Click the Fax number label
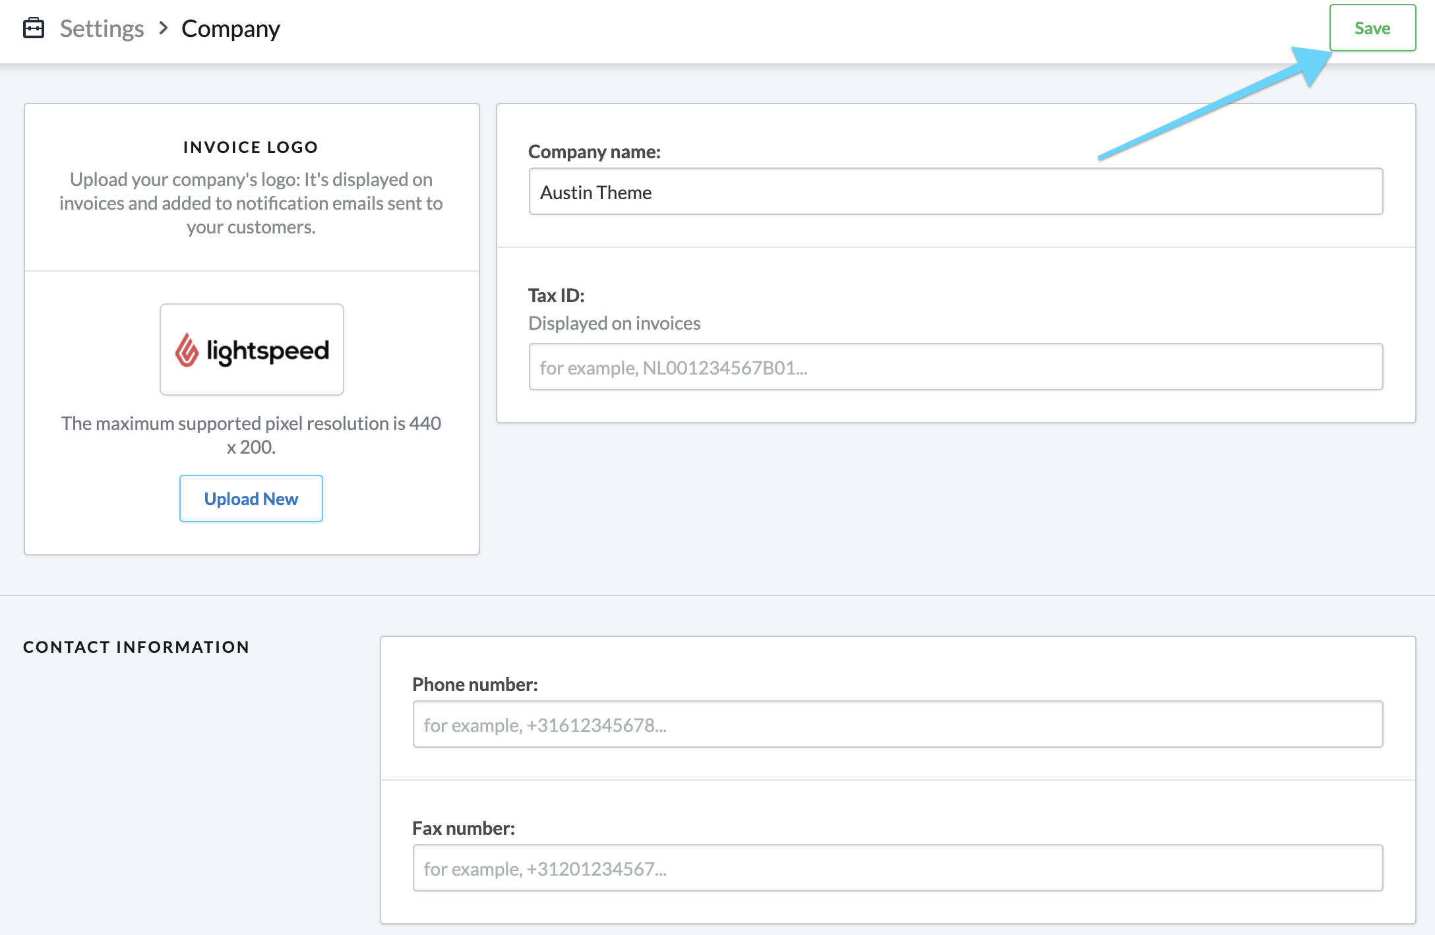 [x=463, y=828]
